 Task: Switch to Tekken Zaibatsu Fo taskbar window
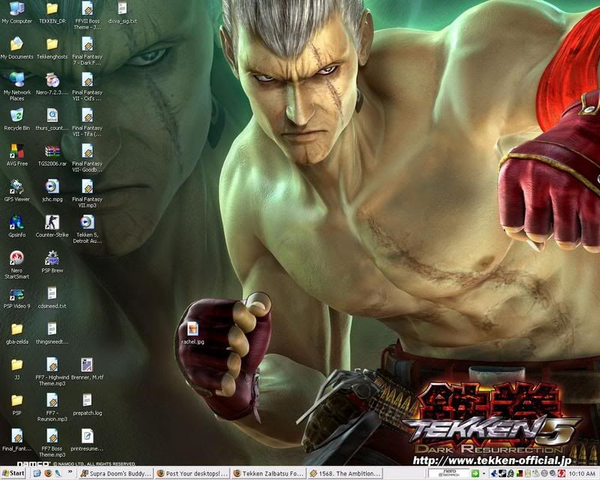268,473
